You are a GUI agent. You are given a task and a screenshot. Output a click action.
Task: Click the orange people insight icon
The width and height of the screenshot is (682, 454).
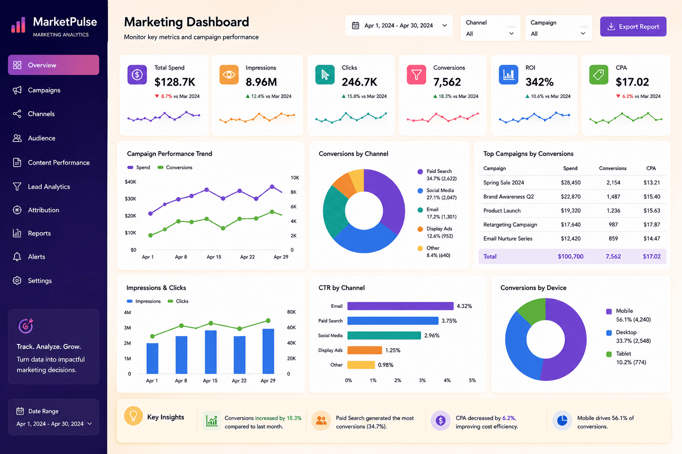[321, 421]
